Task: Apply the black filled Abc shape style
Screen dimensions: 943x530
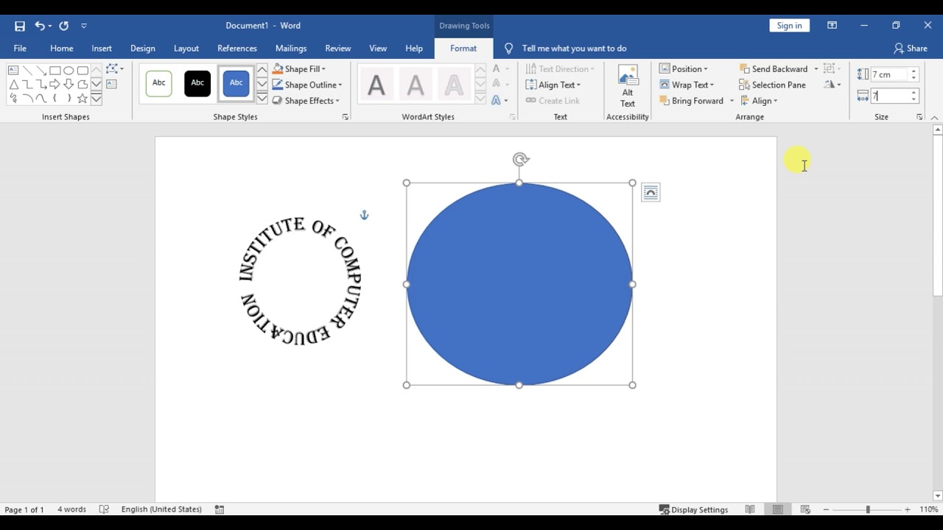Action: 197,83
